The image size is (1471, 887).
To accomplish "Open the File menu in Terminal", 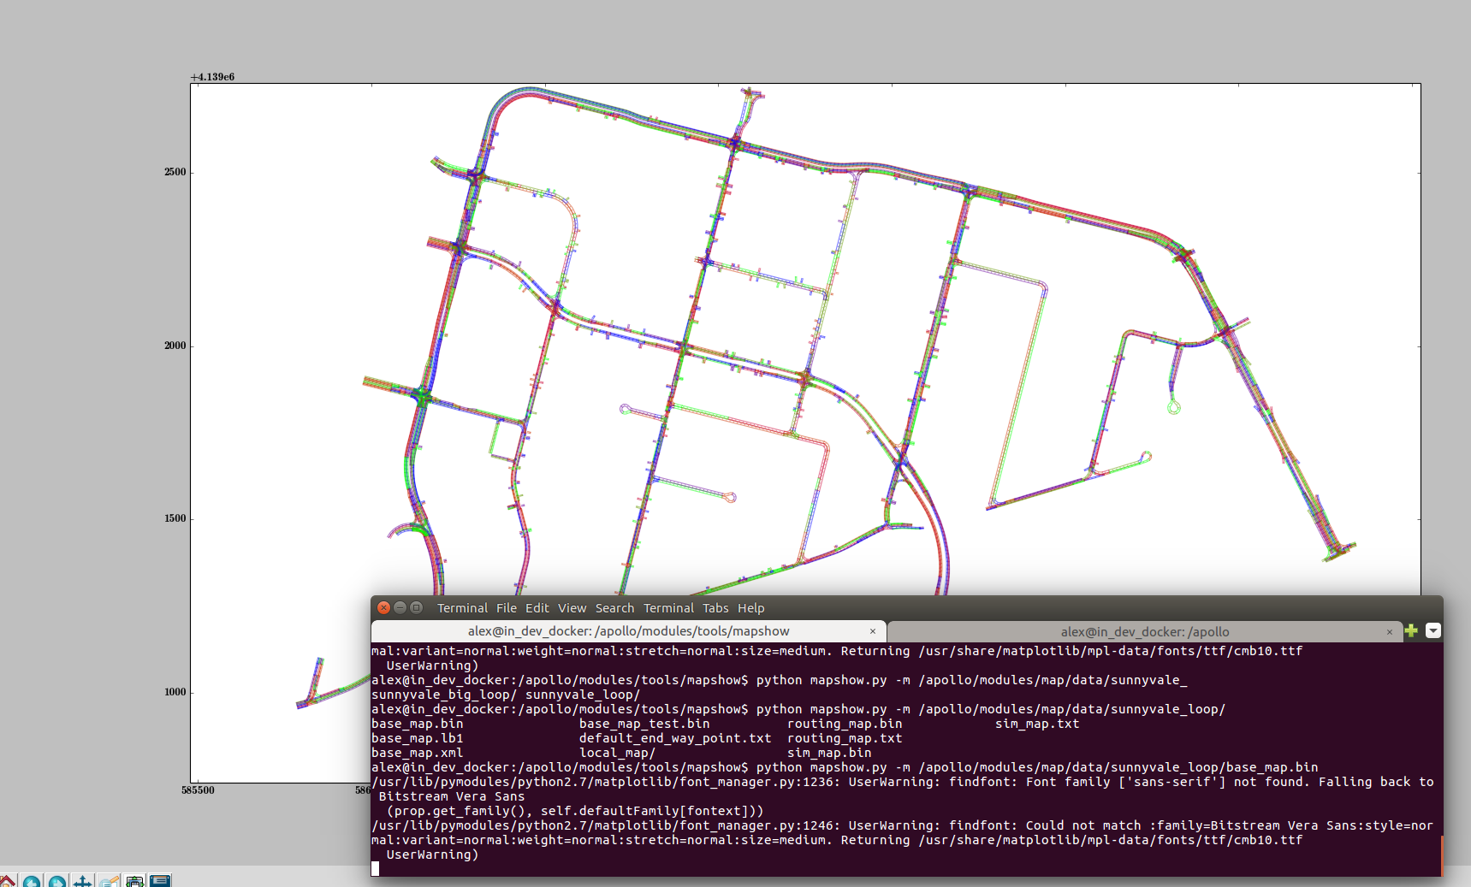I will point(506,608).
